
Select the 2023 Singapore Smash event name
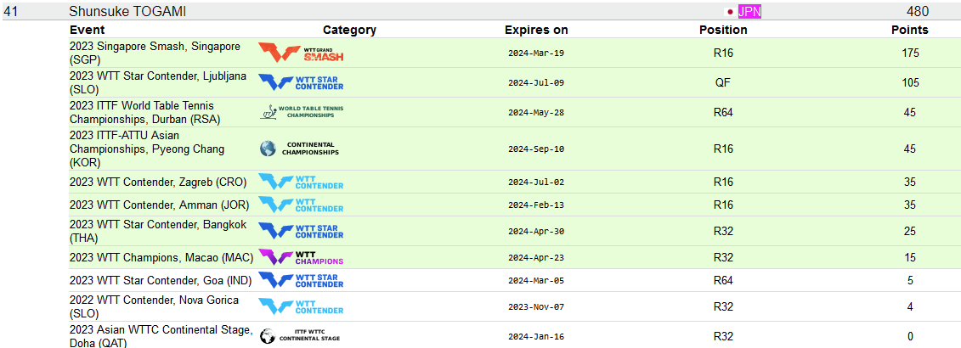pos(155,53)
